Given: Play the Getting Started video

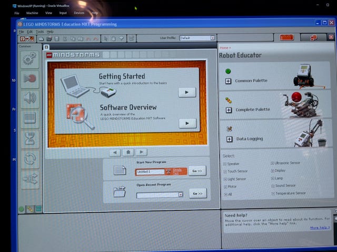Looking at the screenshot, I should point(187,92).
